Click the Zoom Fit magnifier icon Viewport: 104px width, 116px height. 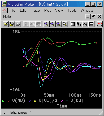65,24
